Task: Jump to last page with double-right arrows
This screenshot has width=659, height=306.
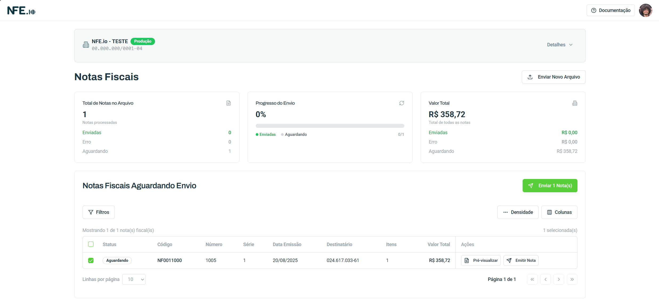Action: coord(572,279)
